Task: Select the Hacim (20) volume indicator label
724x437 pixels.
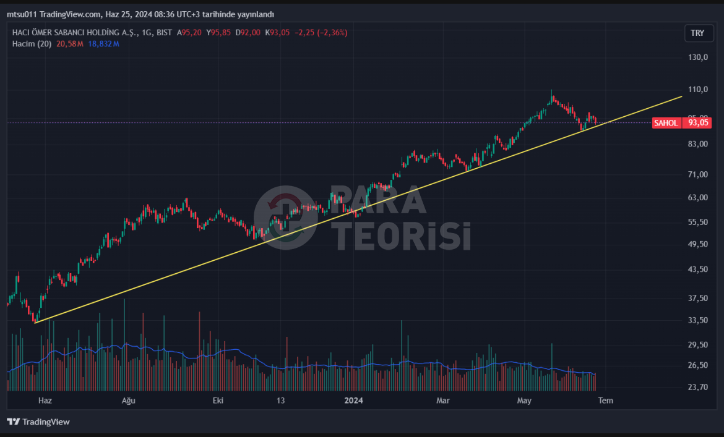Action: click(32, 44)
